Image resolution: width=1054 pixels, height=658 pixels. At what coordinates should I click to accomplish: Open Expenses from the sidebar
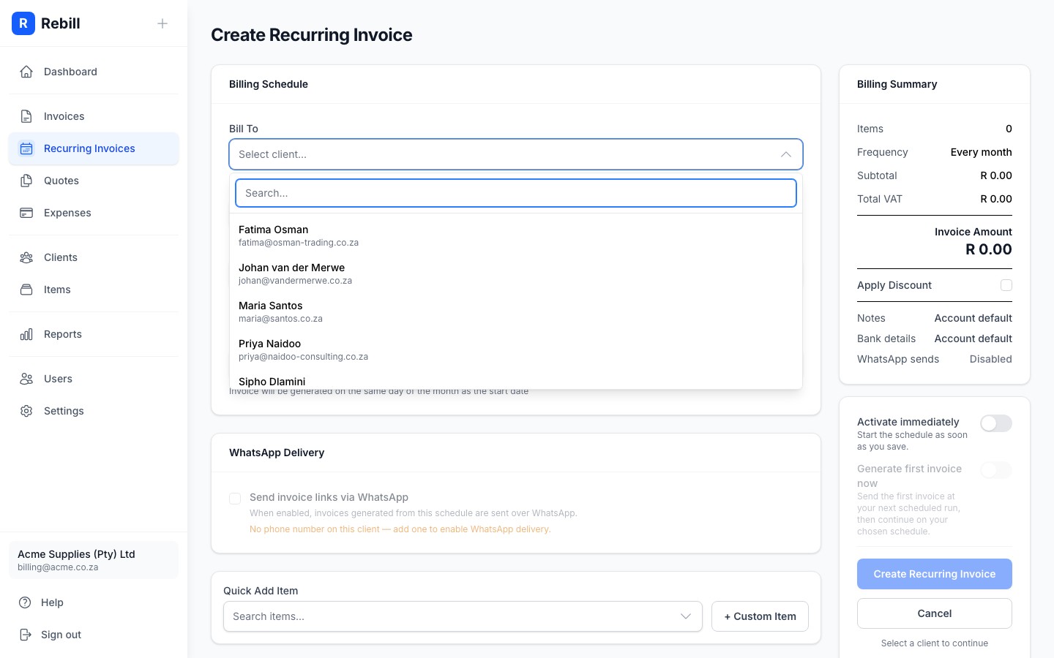point(27,213)
